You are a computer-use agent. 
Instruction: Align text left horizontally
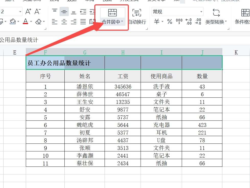[55, 21]
